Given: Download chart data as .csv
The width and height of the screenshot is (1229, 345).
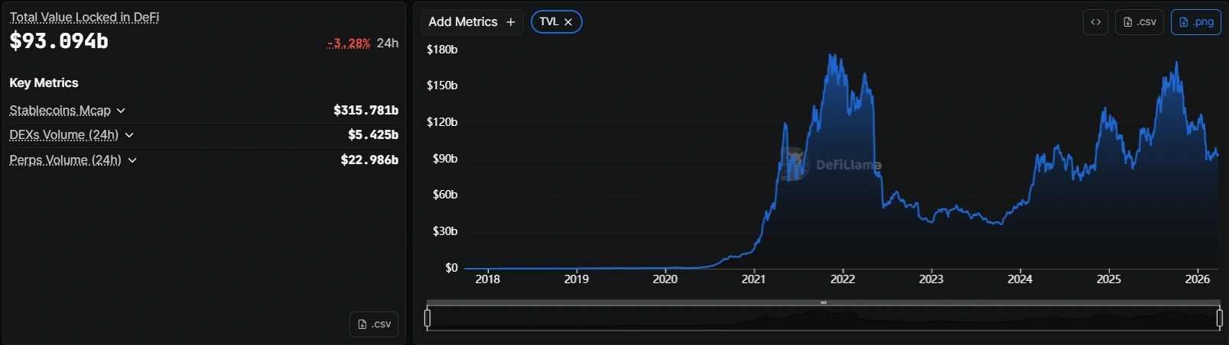Looking at the screenshot, I should pyautogui.click(x=1140, y=22).
